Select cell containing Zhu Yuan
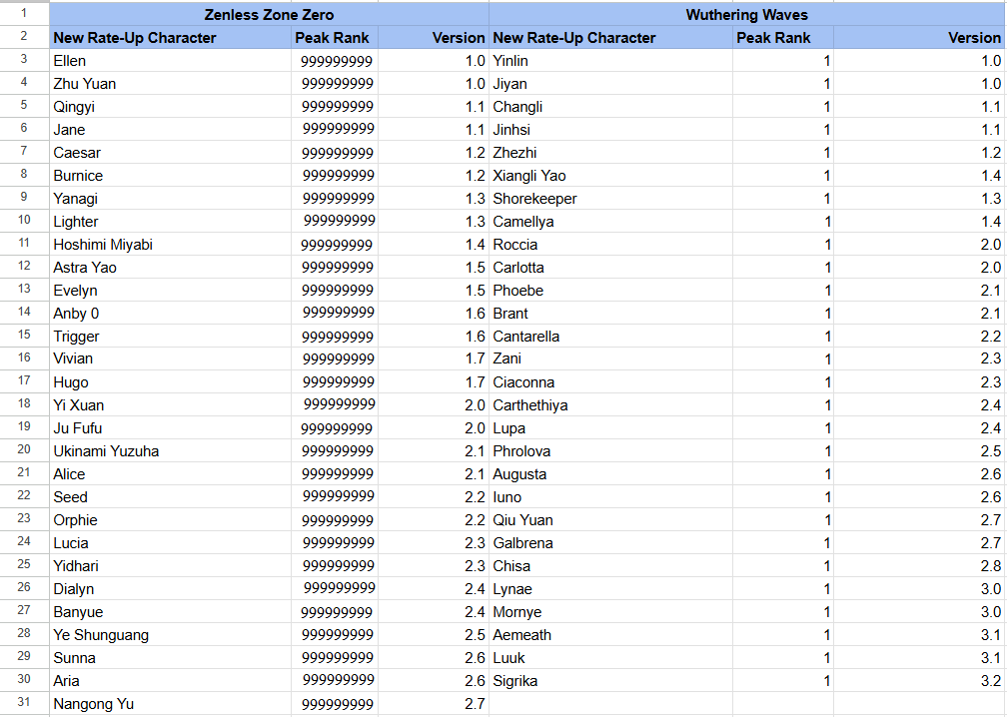This screenshot has width=1007, height=717. tap(170, 84)
